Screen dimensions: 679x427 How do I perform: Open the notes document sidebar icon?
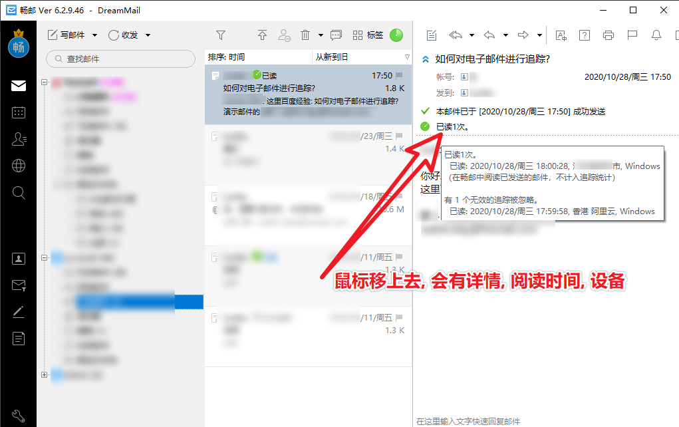18,339
